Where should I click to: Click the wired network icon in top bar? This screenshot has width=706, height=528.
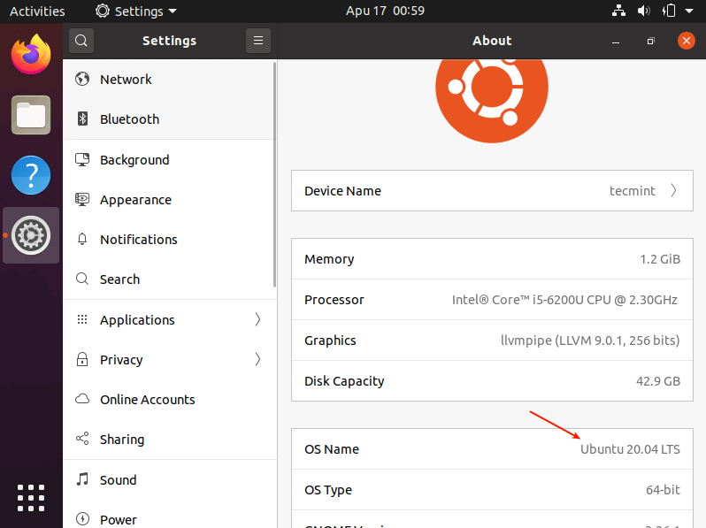click(619, 11)
